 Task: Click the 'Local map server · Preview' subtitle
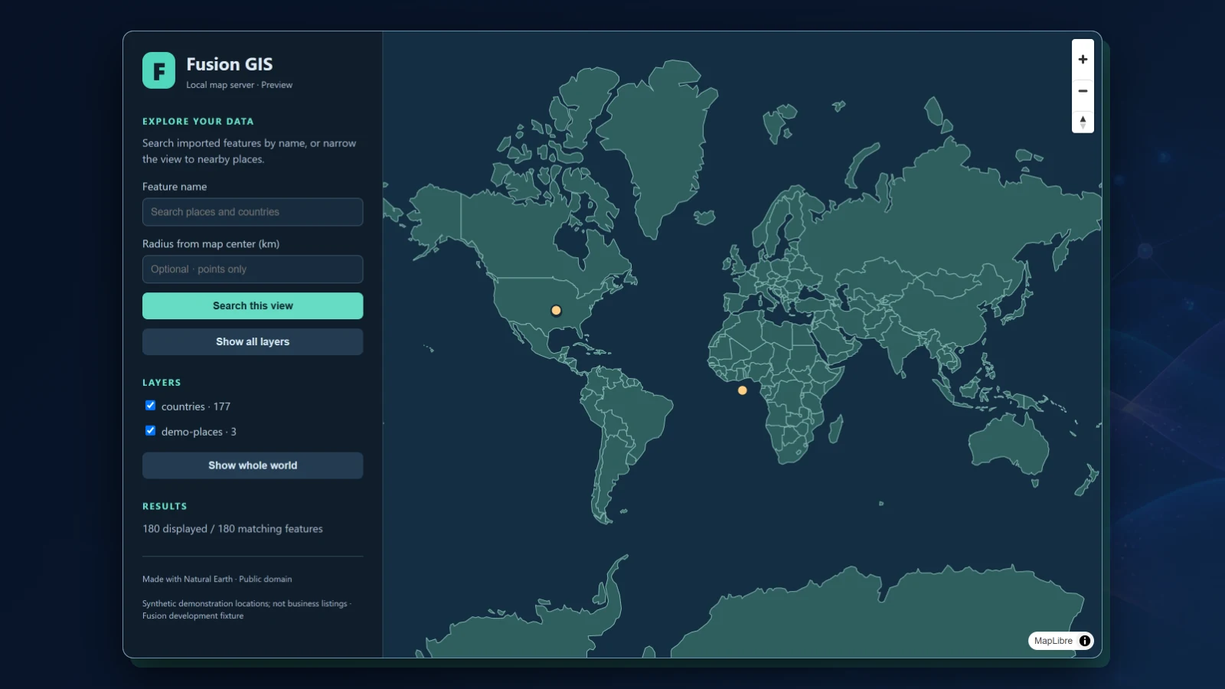pyautogui.click(x=240, y=85)
